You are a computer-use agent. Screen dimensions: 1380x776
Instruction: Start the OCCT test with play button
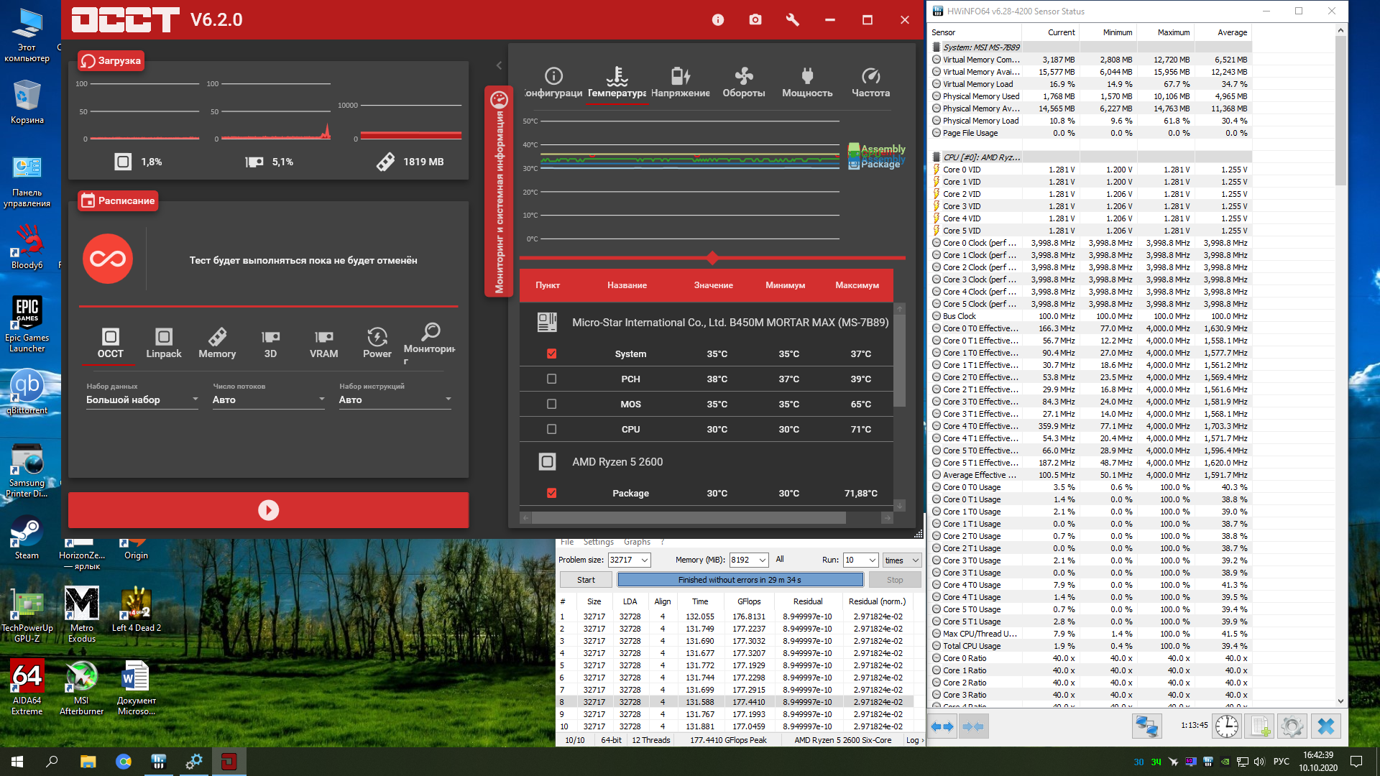coord(268,510)
